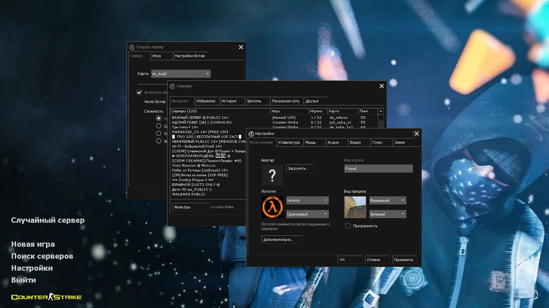
Task: Click the Загрузить avatar upload button
Action: coord(300,168)
